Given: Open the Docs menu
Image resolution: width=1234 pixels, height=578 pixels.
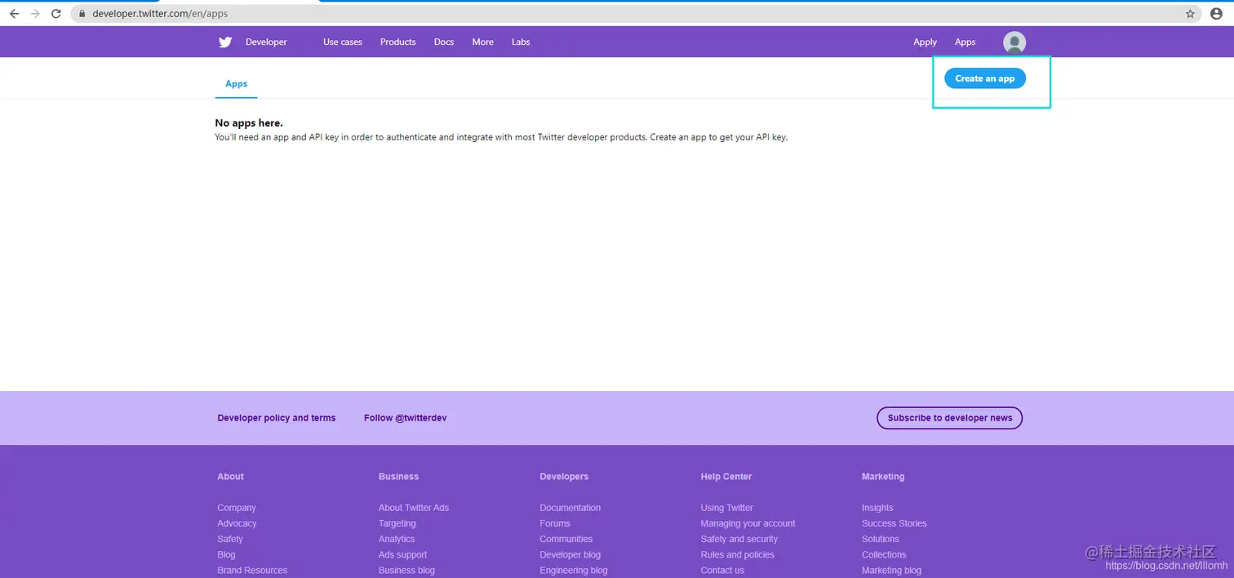Looking at the screenshot, I should tap(444, 42).
